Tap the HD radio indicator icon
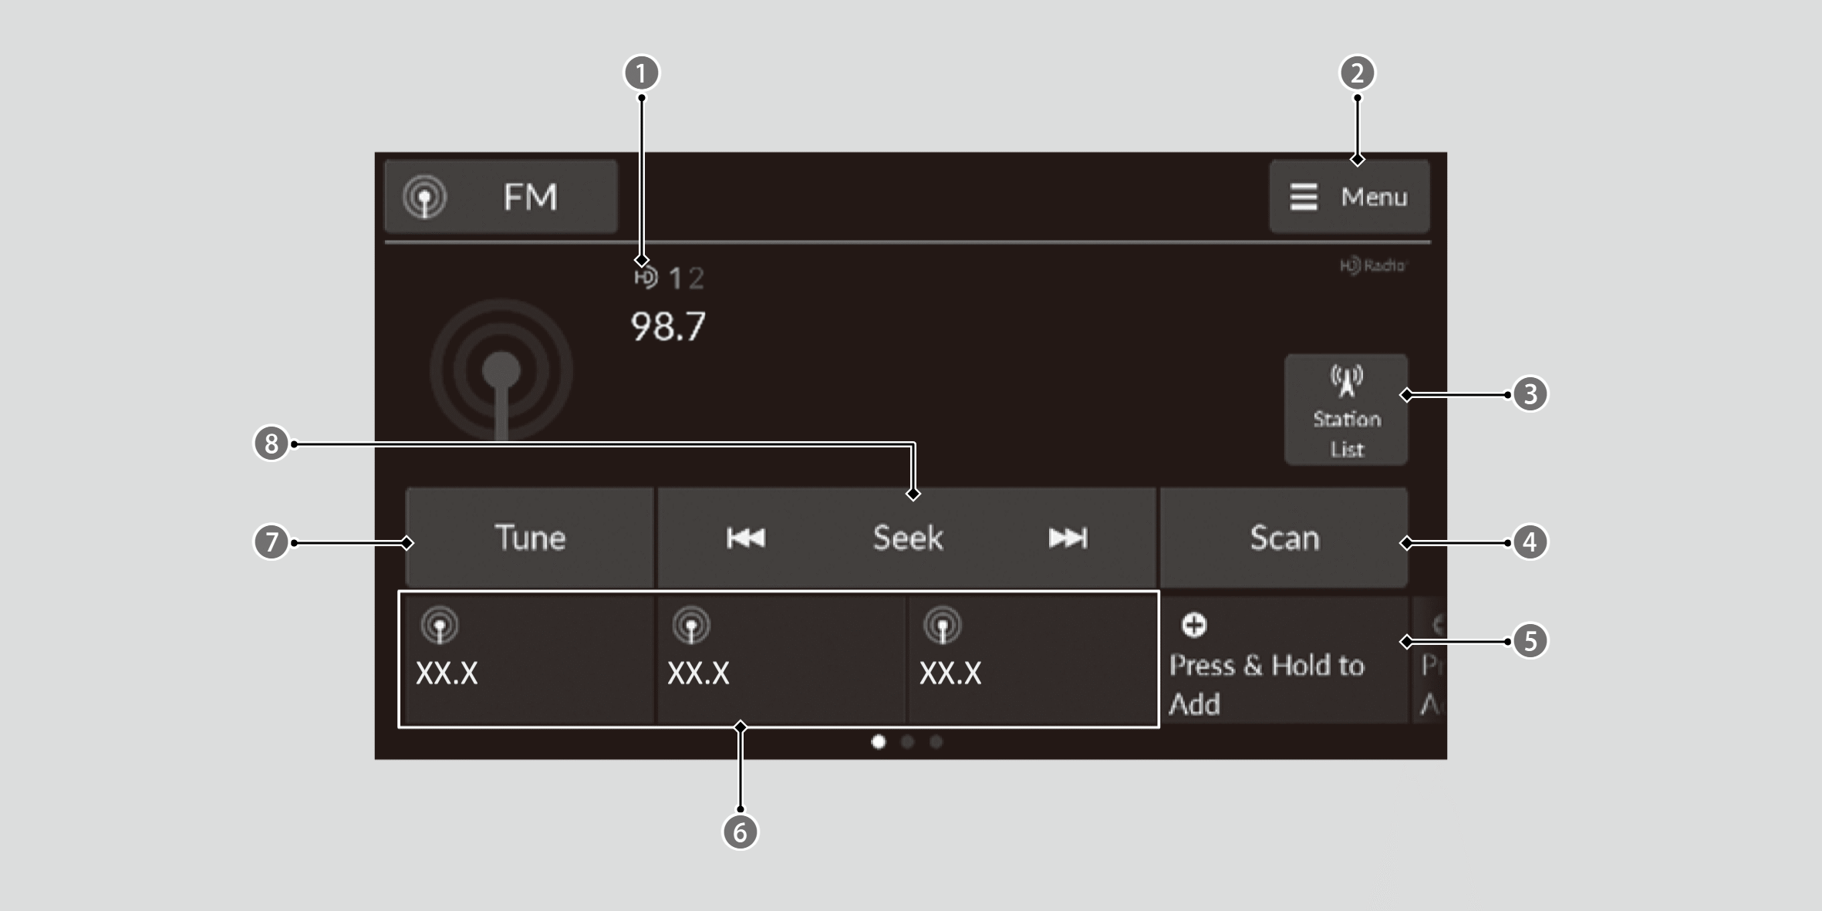 point(646,278)
